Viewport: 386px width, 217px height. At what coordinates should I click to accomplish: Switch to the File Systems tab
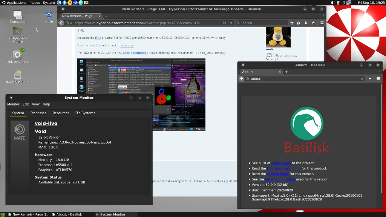(85, 113)
